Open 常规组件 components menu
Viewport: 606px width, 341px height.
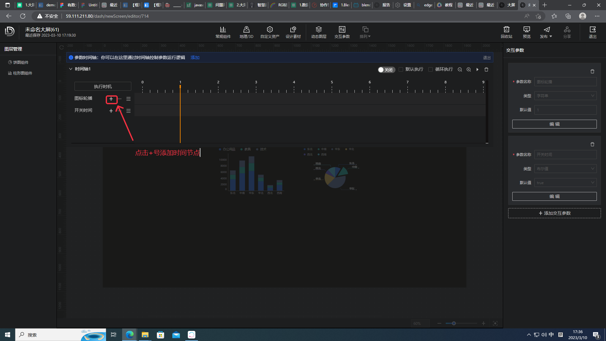(223, 32)
